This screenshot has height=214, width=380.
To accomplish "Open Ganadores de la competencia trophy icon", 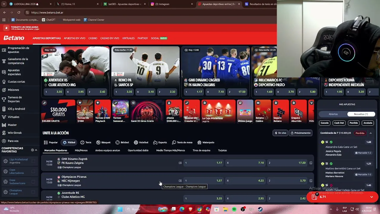I will (4, 61).
